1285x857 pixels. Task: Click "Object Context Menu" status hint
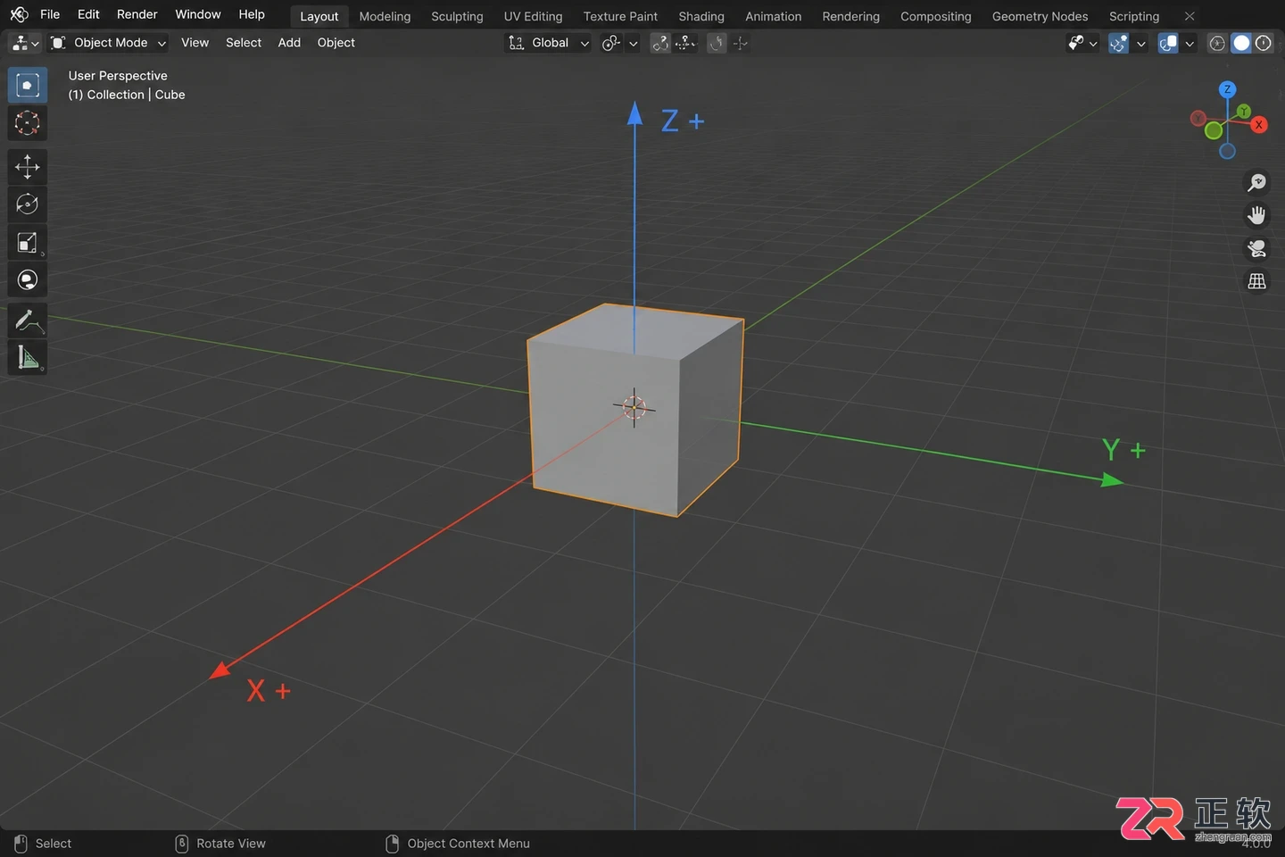coord(468,844)
